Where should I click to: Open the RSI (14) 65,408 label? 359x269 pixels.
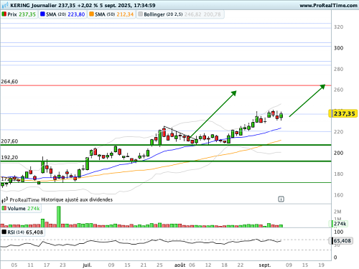click(x=22, y=232)
